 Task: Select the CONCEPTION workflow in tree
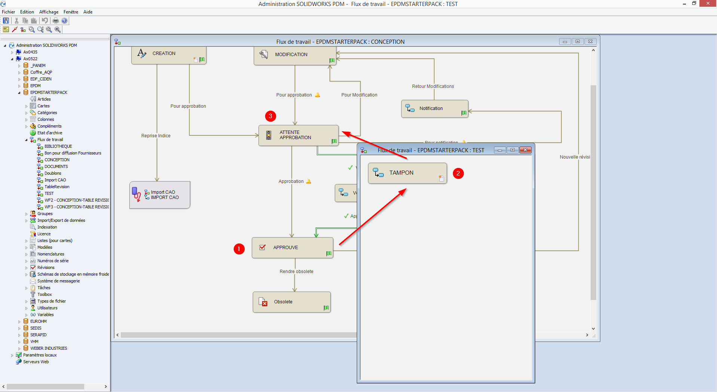coord(57,160)
